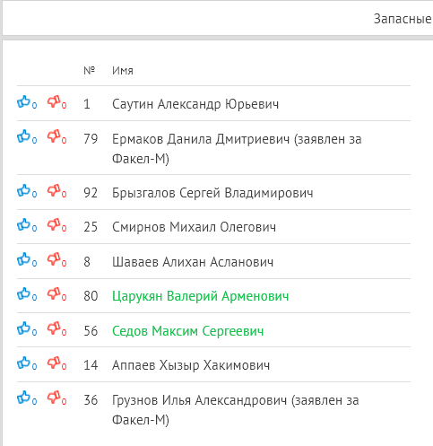Give thumbs up to Ермаков Данила

point(23,136)
